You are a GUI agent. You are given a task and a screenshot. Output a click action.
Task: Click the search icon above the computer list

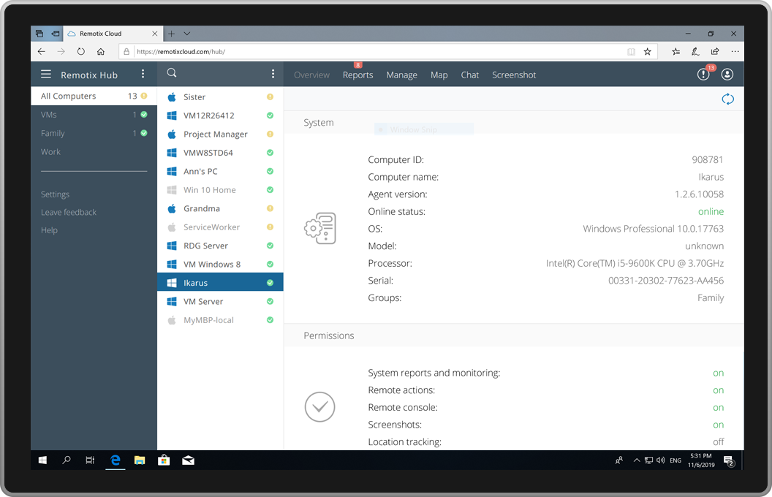pos(171,73)
